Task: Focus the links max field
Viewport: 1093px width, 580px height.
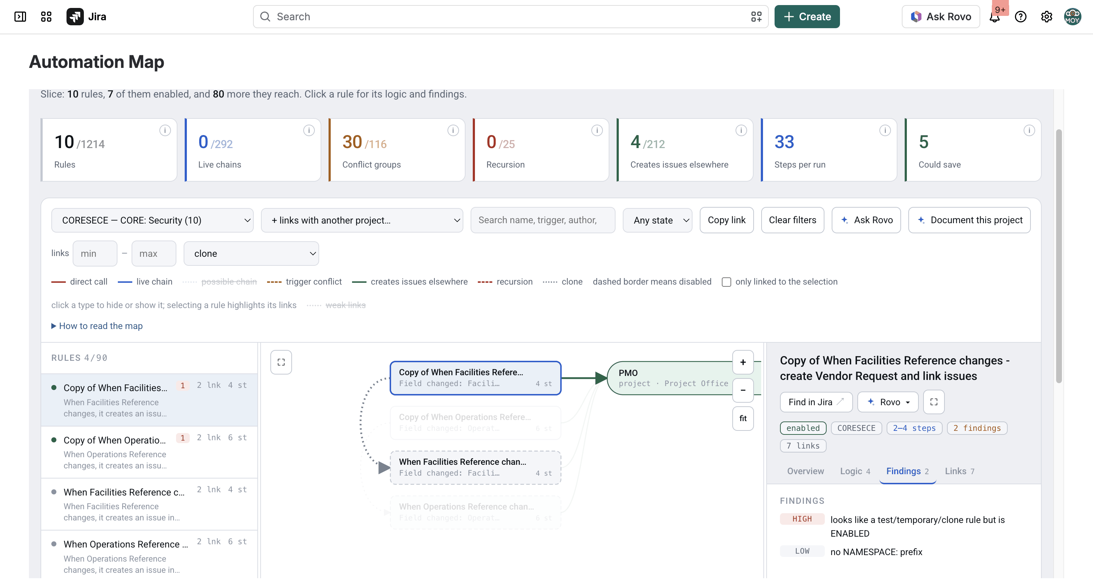Action: (154, 254)
